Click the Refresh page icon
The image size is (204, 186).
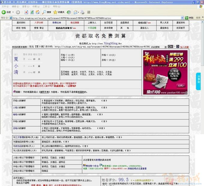coord(32,12)
